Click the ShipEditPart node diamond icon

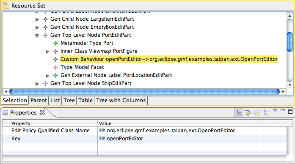coord(45,84)
